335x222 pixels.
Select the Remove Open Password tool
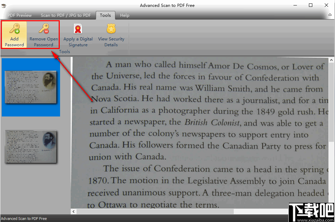pyautogui.click(x=43, y=34)
